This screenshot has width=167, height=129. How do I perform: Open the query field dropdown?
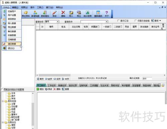(x=57, y=21)
